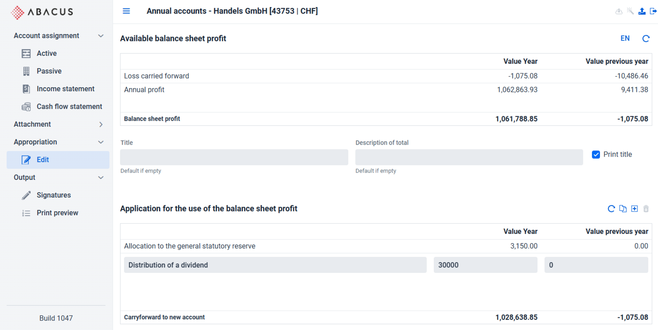Click the copy entries icon

623,209
